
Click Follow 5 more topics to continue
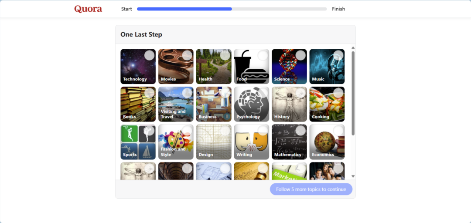click(x=311, y=189)
